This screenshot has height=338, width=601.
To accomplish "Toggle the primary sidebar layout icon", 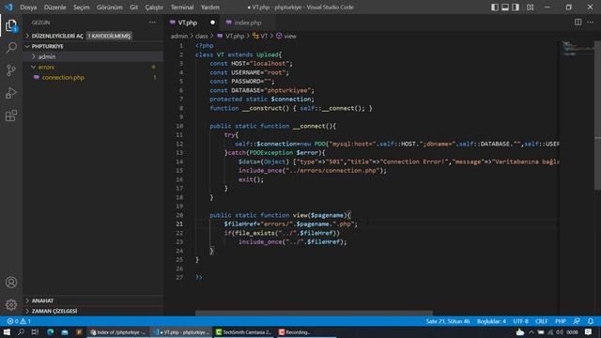I will pyautogui.click(x=495, y=7).
